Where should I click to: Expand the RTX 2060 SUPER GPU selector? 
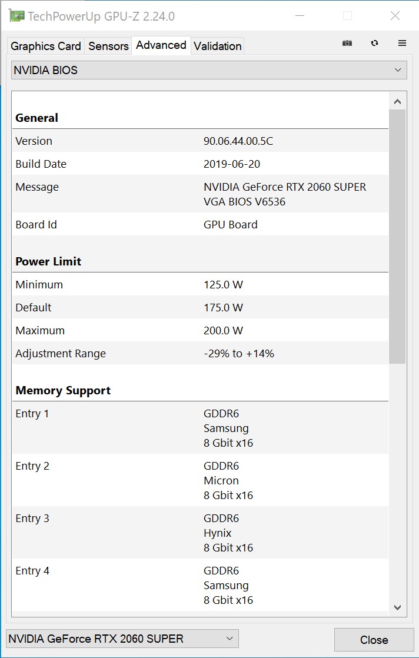122,638
